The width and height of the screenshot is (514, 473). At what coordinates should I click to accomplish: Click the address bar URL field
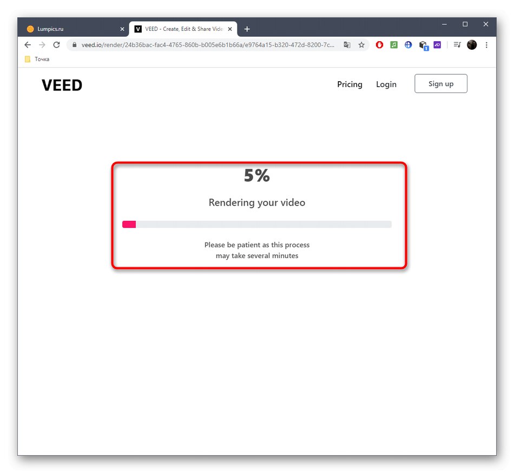(208, 45)
